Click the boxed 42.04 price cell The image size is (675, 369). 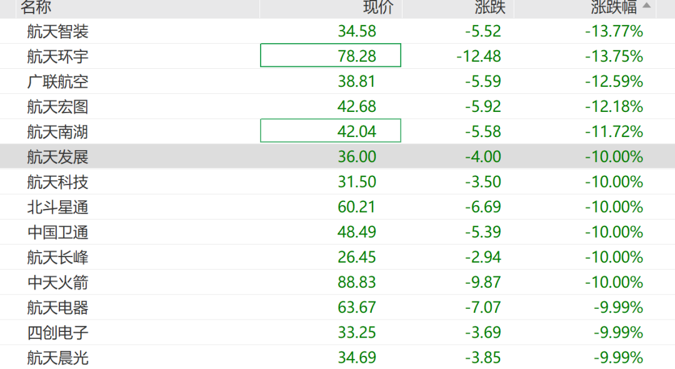tap(331, 131)
